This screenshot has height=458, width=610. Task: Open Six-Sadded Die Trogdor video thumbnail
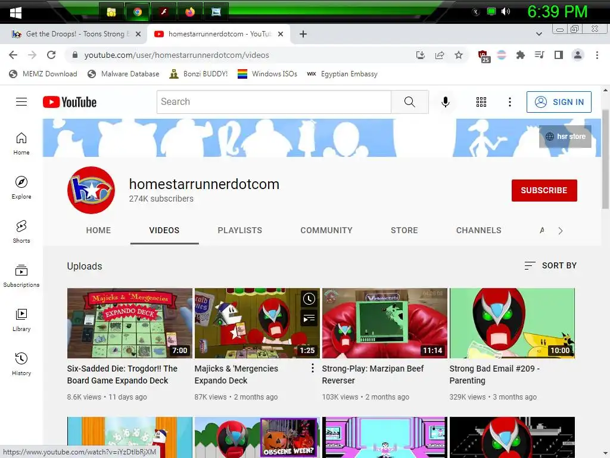point(129,323)
